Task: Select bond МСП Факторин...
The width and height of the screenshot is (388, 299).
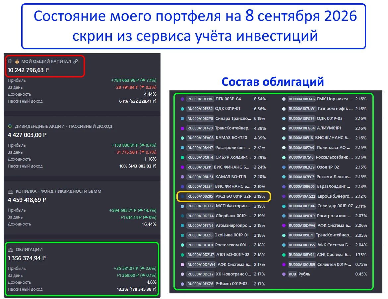Action: click(x=233, y=206)
